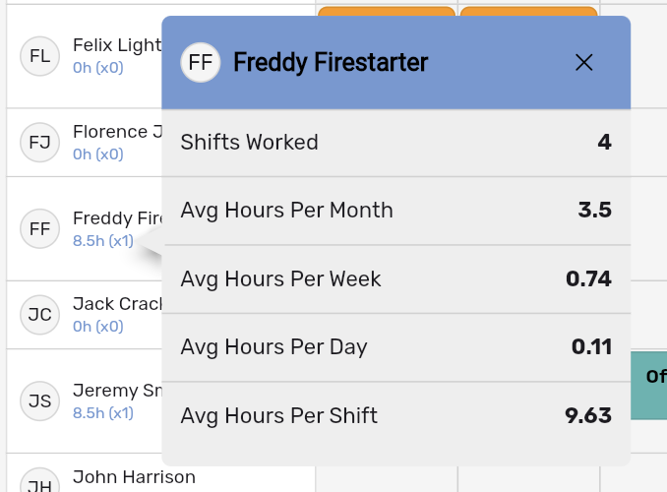Click Felix's 0h (x0) hours link
The height and width of the screenshot is (492, 667).
[97, 67]
